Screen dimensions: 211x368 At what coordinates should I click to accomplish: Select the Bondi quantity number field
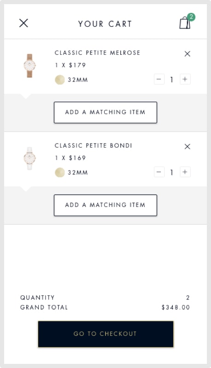(172, 172)
